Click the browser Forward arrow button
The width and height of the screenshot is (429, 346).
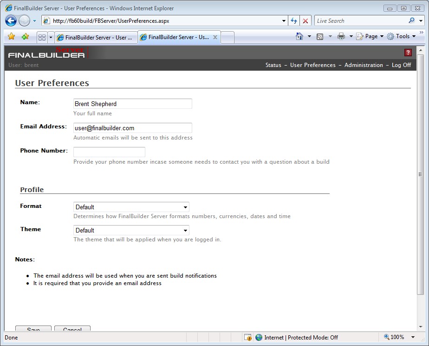[x=24, y=21]
